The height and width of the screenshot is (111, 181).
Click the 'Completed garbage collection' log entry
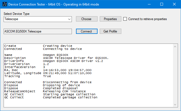pos(70,98)
